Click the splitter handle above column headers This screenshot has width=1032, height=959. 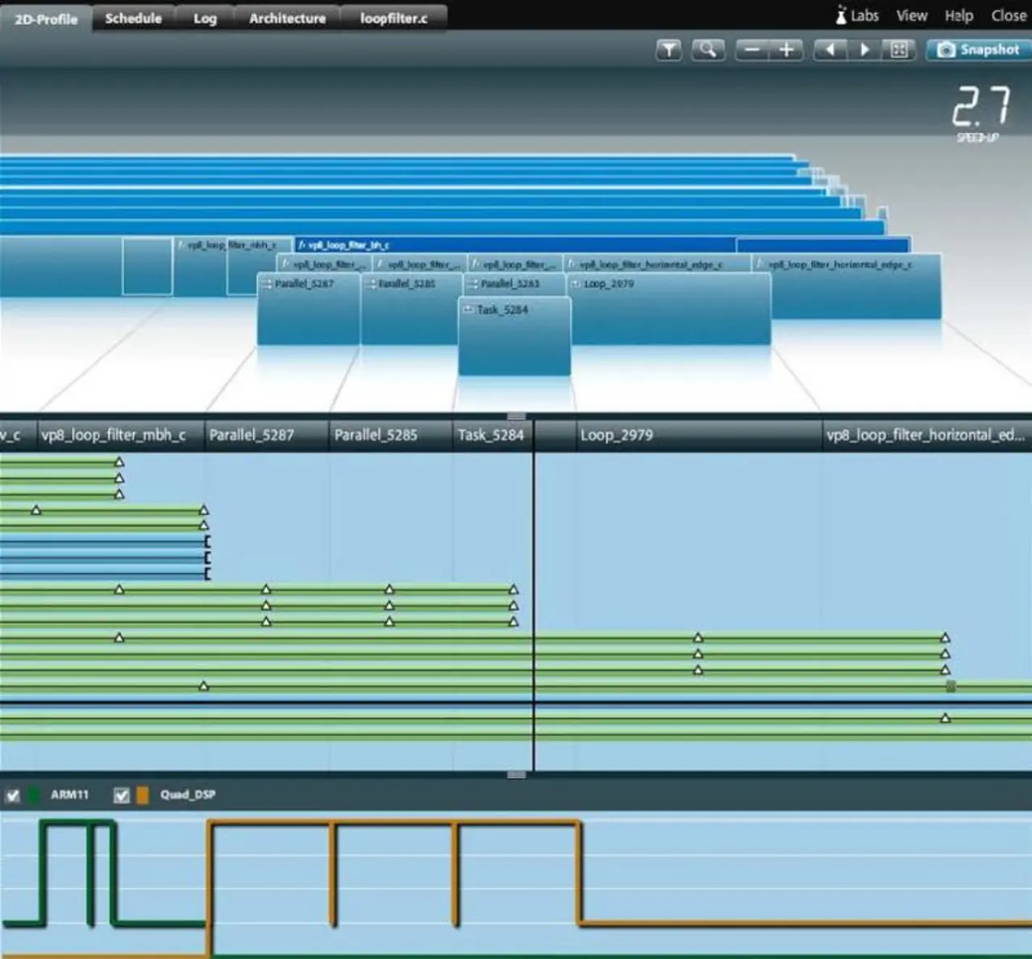pos(516,416)
